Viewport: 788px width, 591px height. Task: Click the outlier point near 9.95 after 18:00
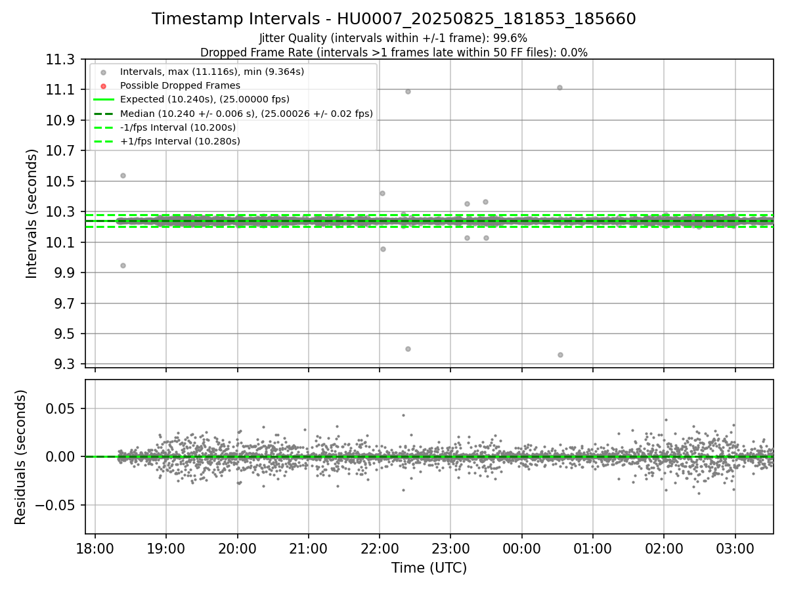[123, 265]
